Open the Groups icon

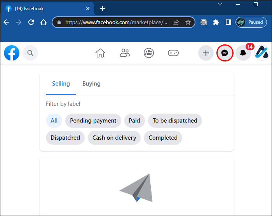pos(149,53)
